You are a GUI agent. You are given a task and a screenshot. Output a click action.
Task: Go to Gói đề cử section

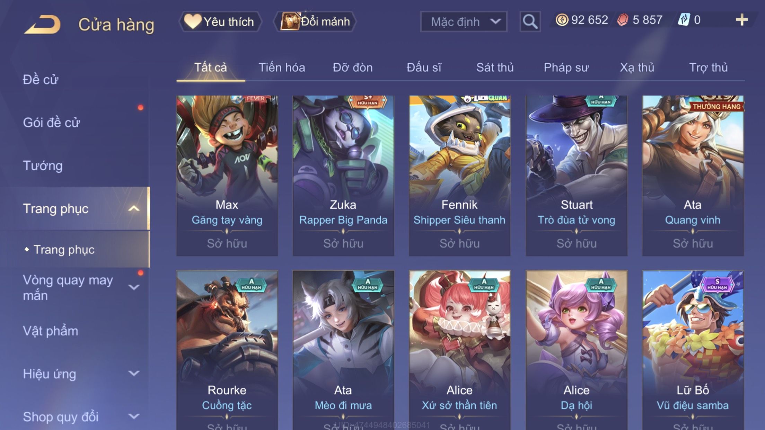click(x=51, y=123)
